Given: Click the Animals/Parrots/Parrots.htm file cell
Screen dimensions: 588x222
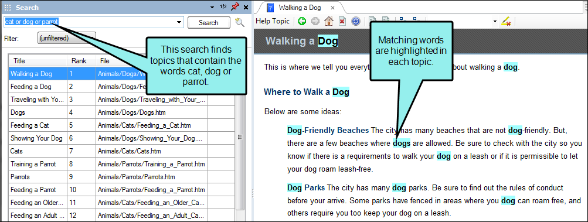Looking at the screenshot, I should [x=151, y=177].
